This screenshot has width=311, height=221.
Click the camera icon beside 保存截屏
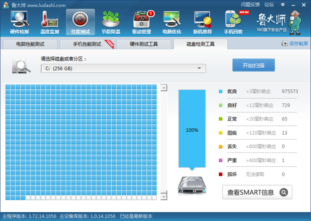click(x=284, y=43)
